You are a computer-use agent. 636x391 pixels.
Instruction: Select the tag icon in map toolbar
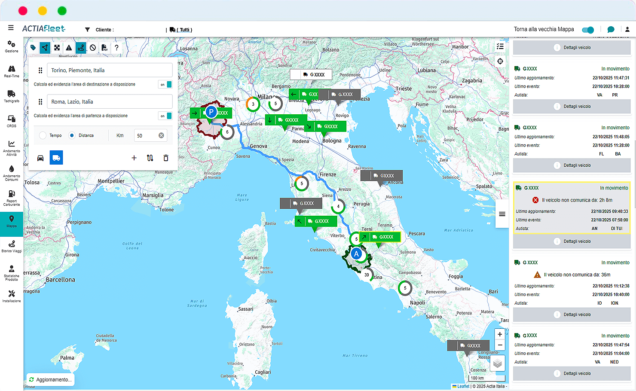coord(33,48)
